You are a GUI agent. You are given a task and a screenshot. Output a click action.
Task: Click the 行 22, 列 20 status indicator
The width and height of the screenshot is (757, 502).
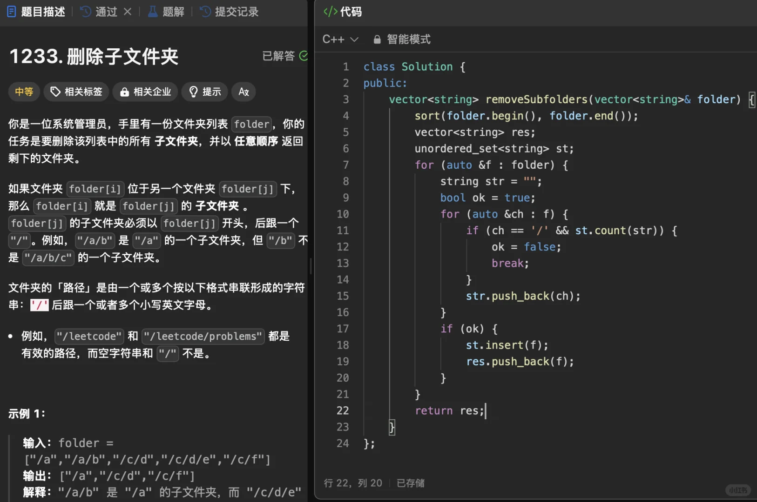353,483
